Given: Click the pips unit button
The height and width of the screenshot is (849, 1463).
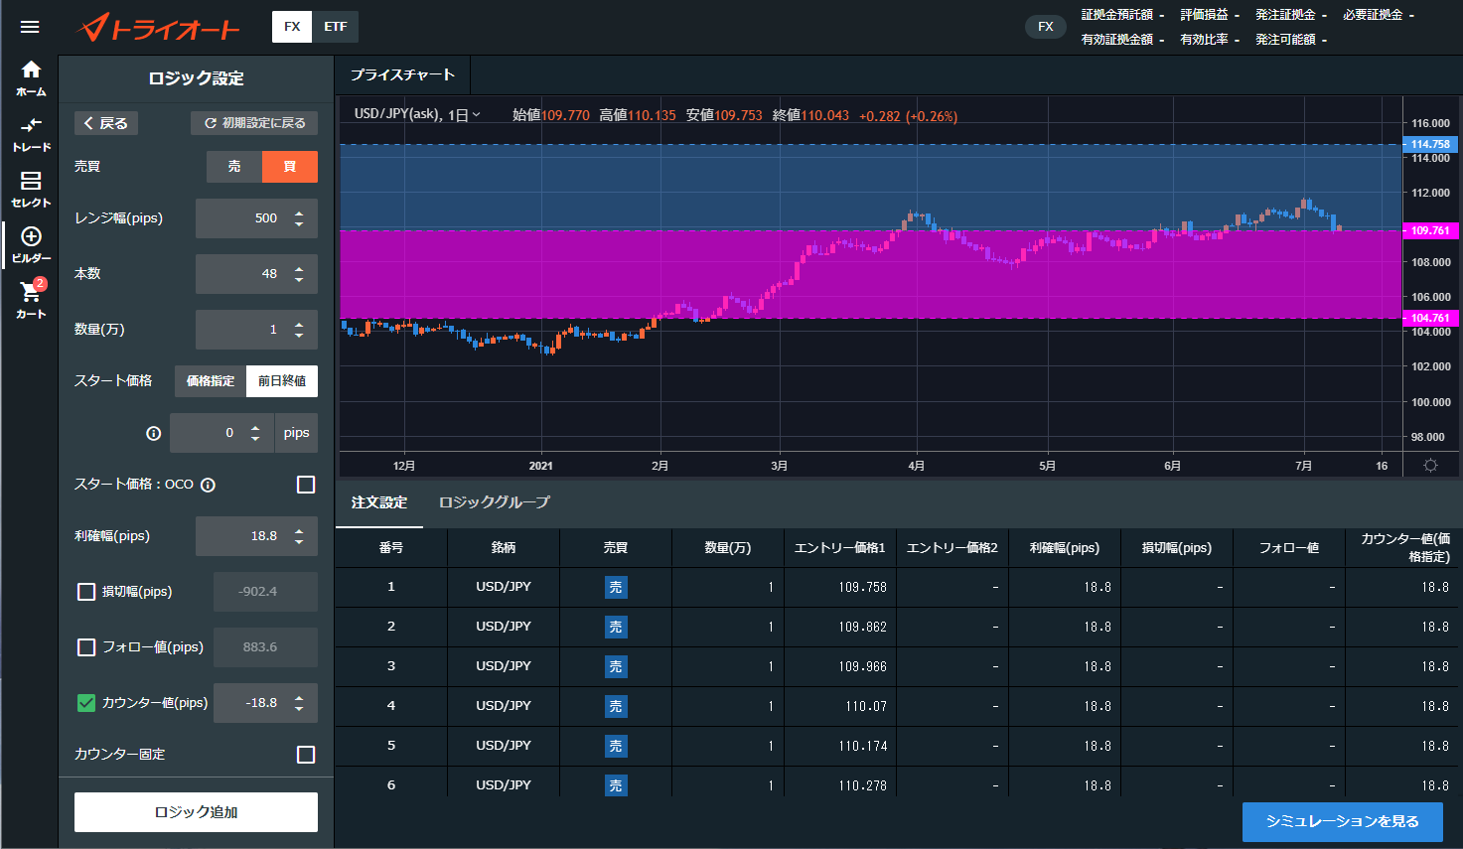Looking at the screenshot, I should pyautogui.click(x=296, y=433).
